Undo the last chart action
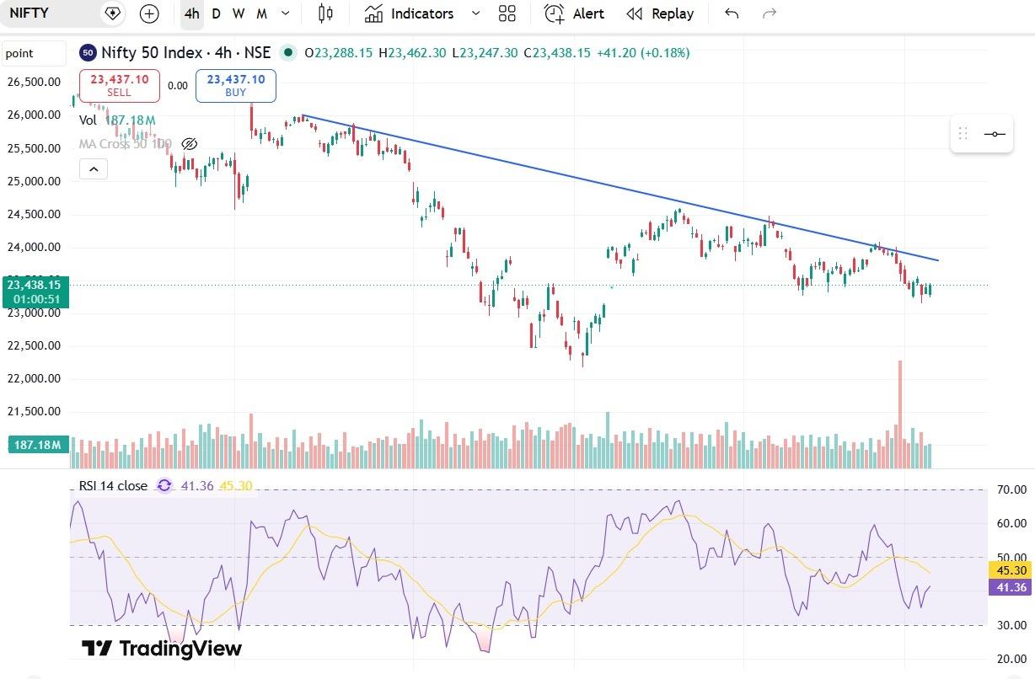This screenshot has width=1035, height=679. [732, 13]
